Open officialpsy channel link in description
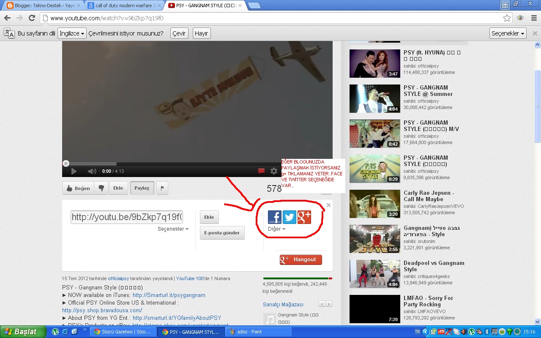Viewport: 541px width, 338px height. pos(118,279)
